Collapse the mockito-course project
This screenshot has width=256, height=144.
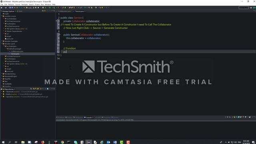pyautogui.click(x=2, y=16)
